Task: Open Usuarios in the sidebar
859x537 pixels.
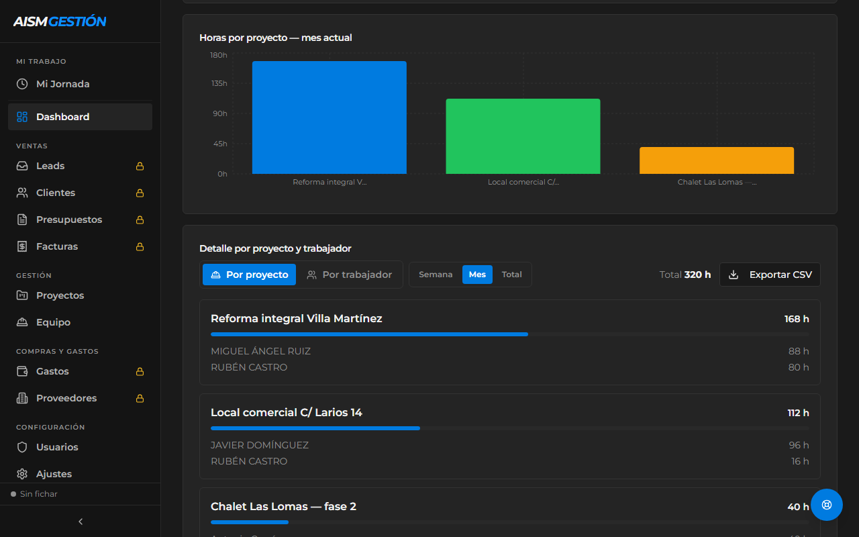Action: point(81,447)
